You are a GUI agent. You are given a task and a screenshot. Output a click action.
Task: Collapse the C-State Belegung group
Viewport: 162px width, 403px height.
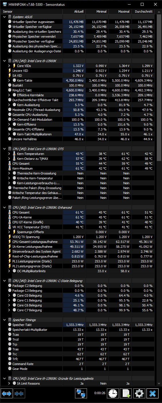click(4, 281)
